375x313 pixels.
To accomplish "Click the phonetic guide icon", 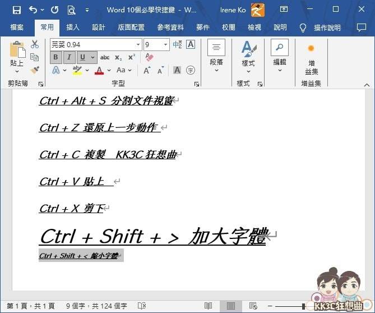I will click(x=177, y=44).
